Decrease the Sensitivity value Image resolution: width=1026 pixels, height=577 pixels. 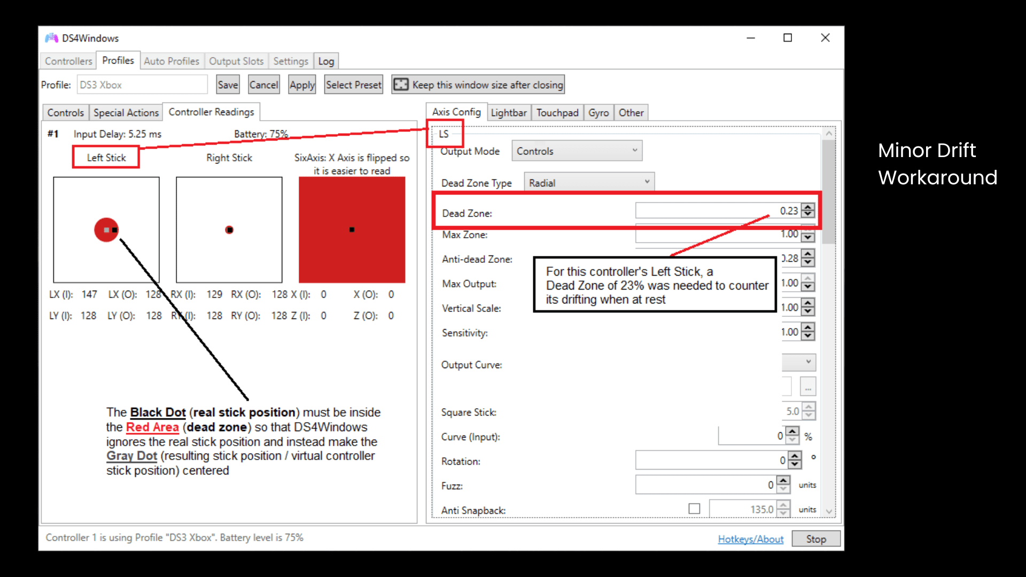[809, 336]
